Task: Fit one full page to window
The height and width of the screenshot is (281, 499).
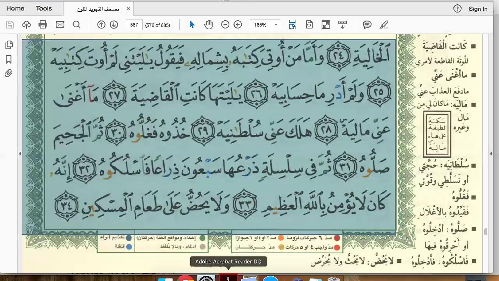Action: point(309,25)
